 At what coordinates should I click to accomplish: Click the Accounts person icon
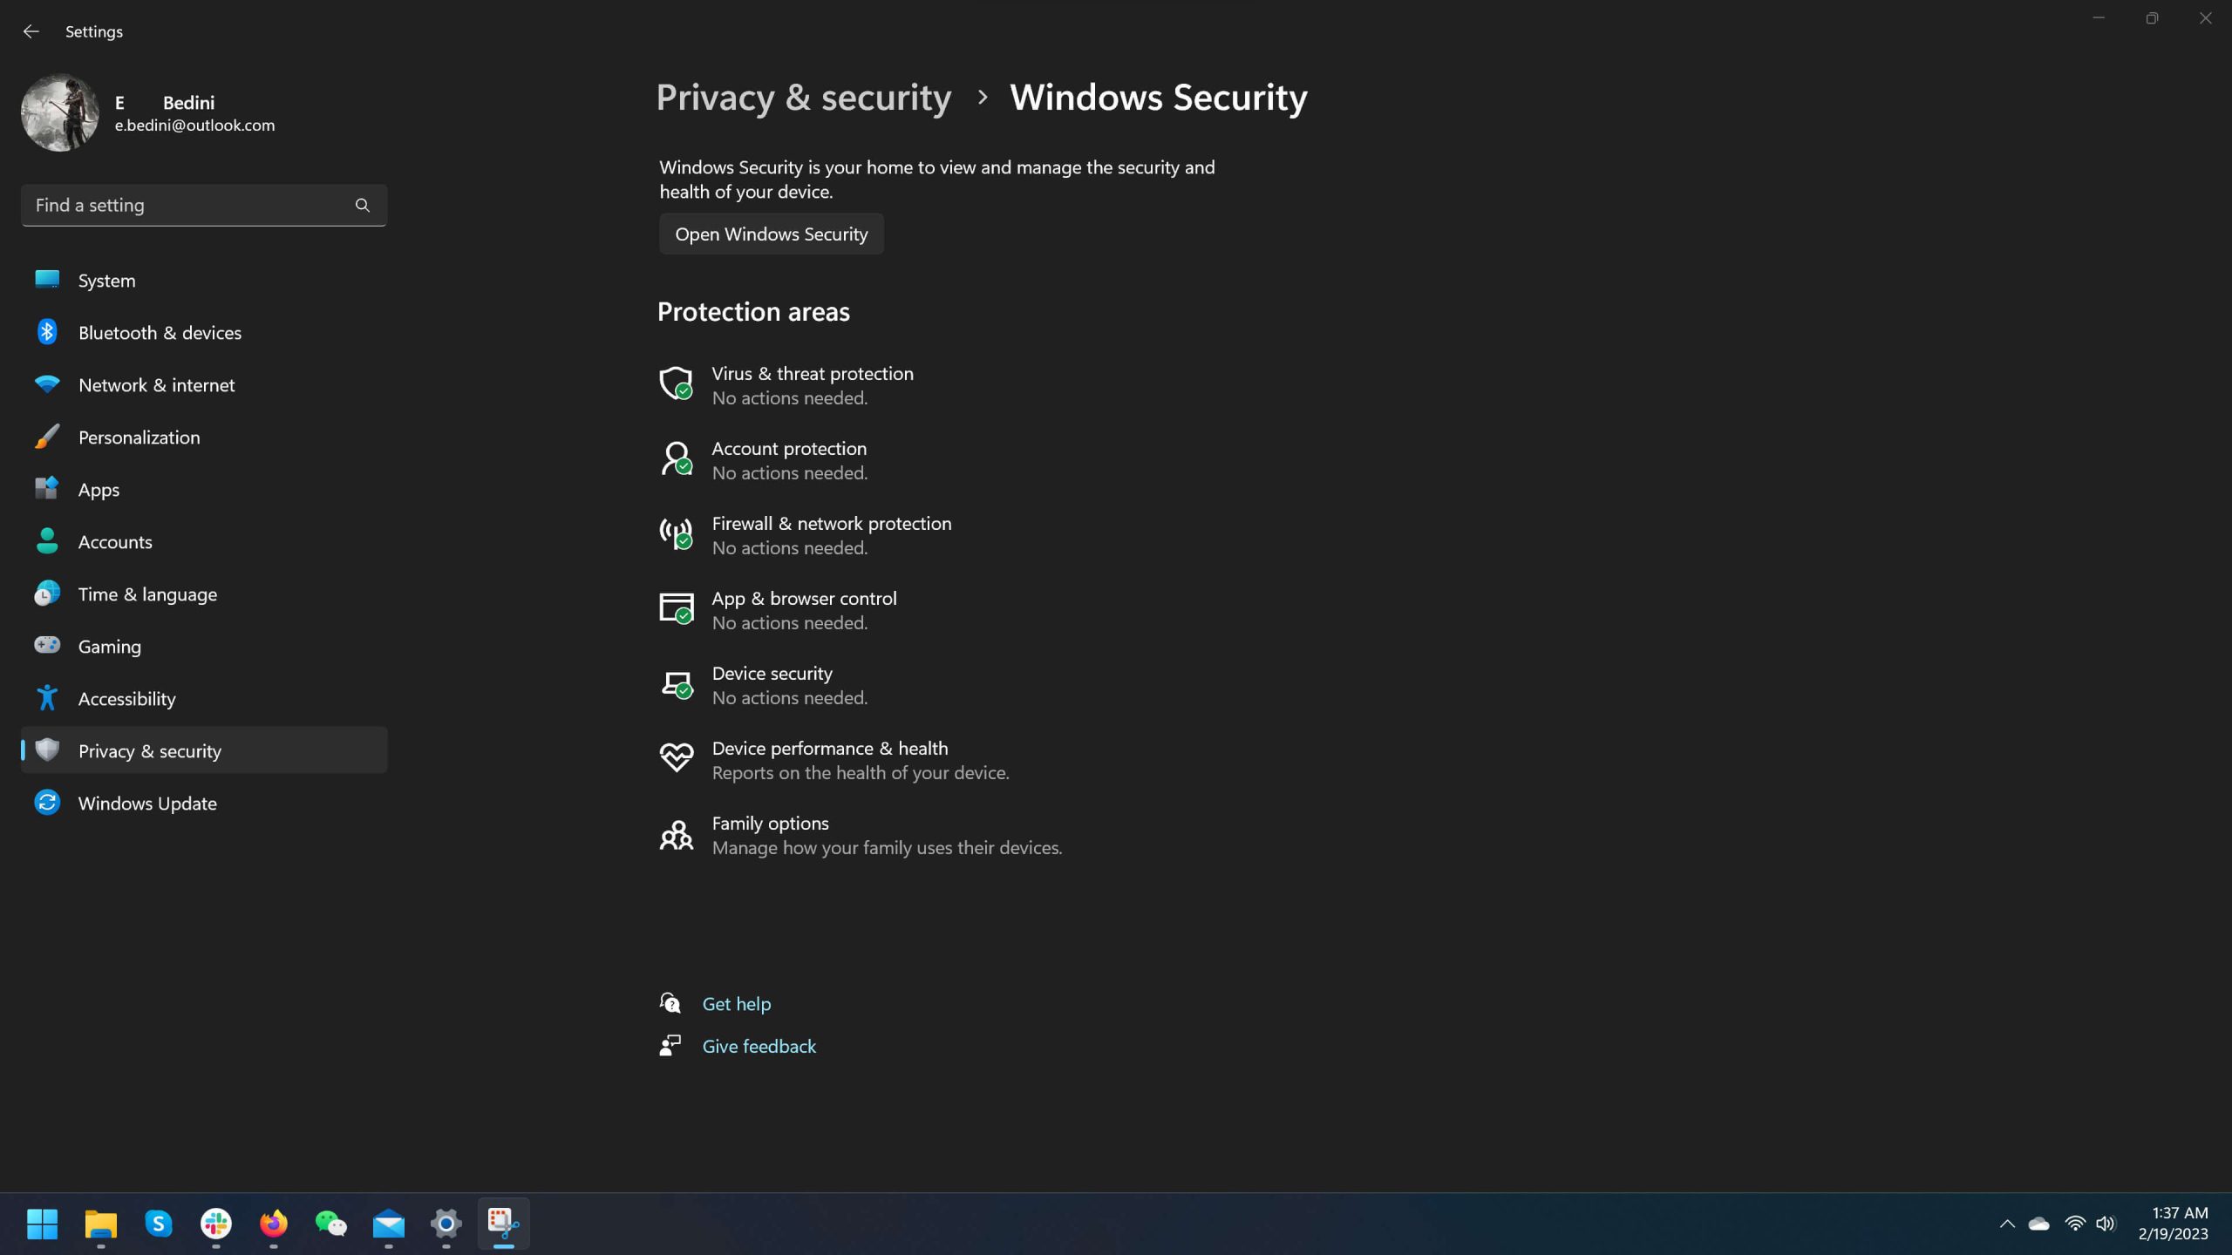47,540
